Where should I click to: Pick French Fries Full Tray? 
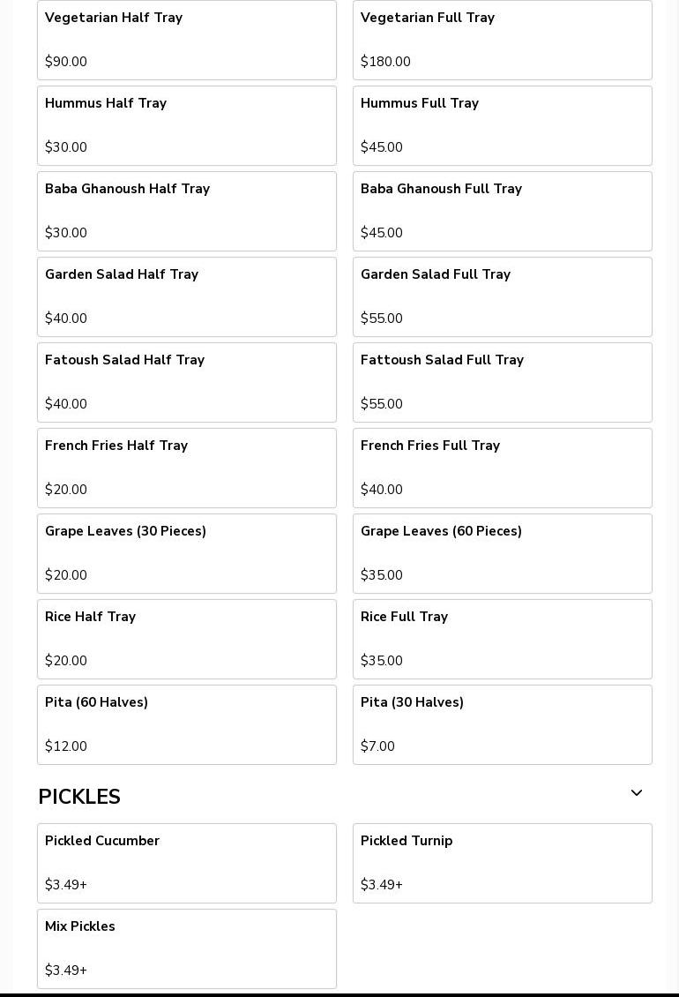point(503,468)
